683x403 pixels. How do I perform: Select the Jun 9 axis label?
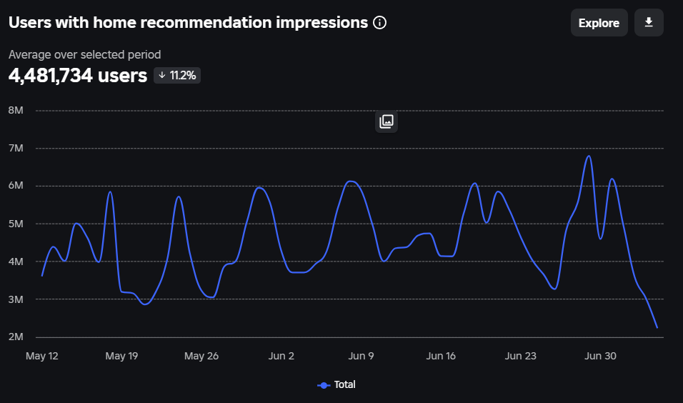tap(361, 356)
